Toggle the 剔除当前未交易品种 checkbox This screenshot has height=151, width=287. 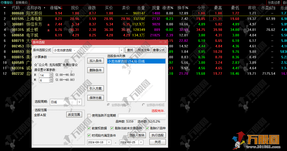[x=112, y=128]
